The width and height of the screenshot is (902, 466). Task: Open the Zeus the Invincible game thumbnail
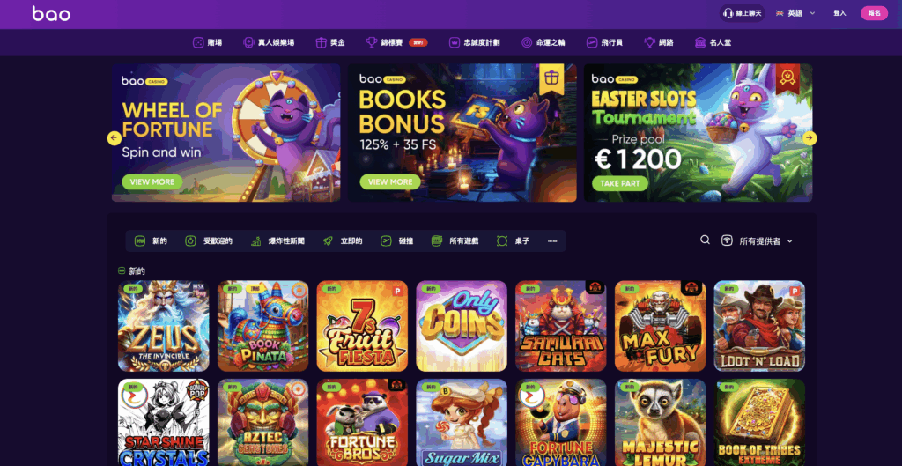163,326
